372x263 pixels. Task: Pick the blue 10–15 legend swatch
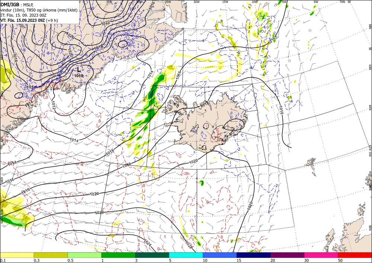[220, 255]
